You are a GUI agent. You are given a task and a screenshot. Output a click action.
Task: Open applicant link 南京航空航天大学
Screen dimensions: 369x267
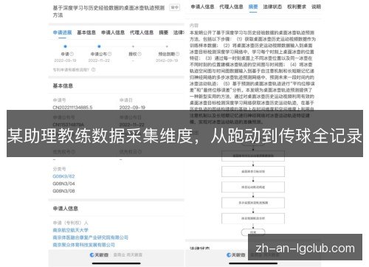tap(70, 230)
